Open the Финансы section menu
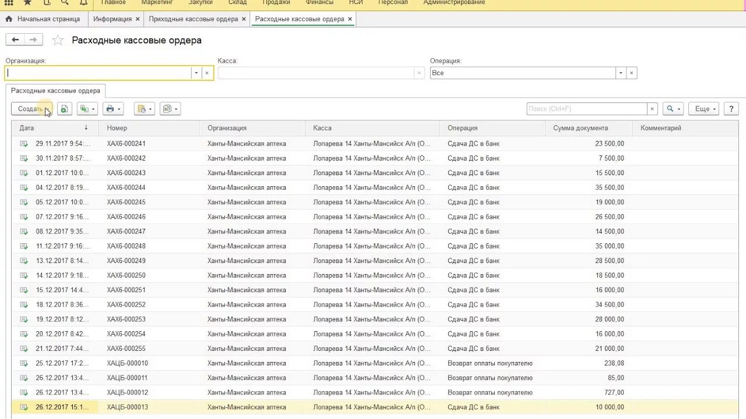The width and height of the screenshot is (746, 419). 319,3
